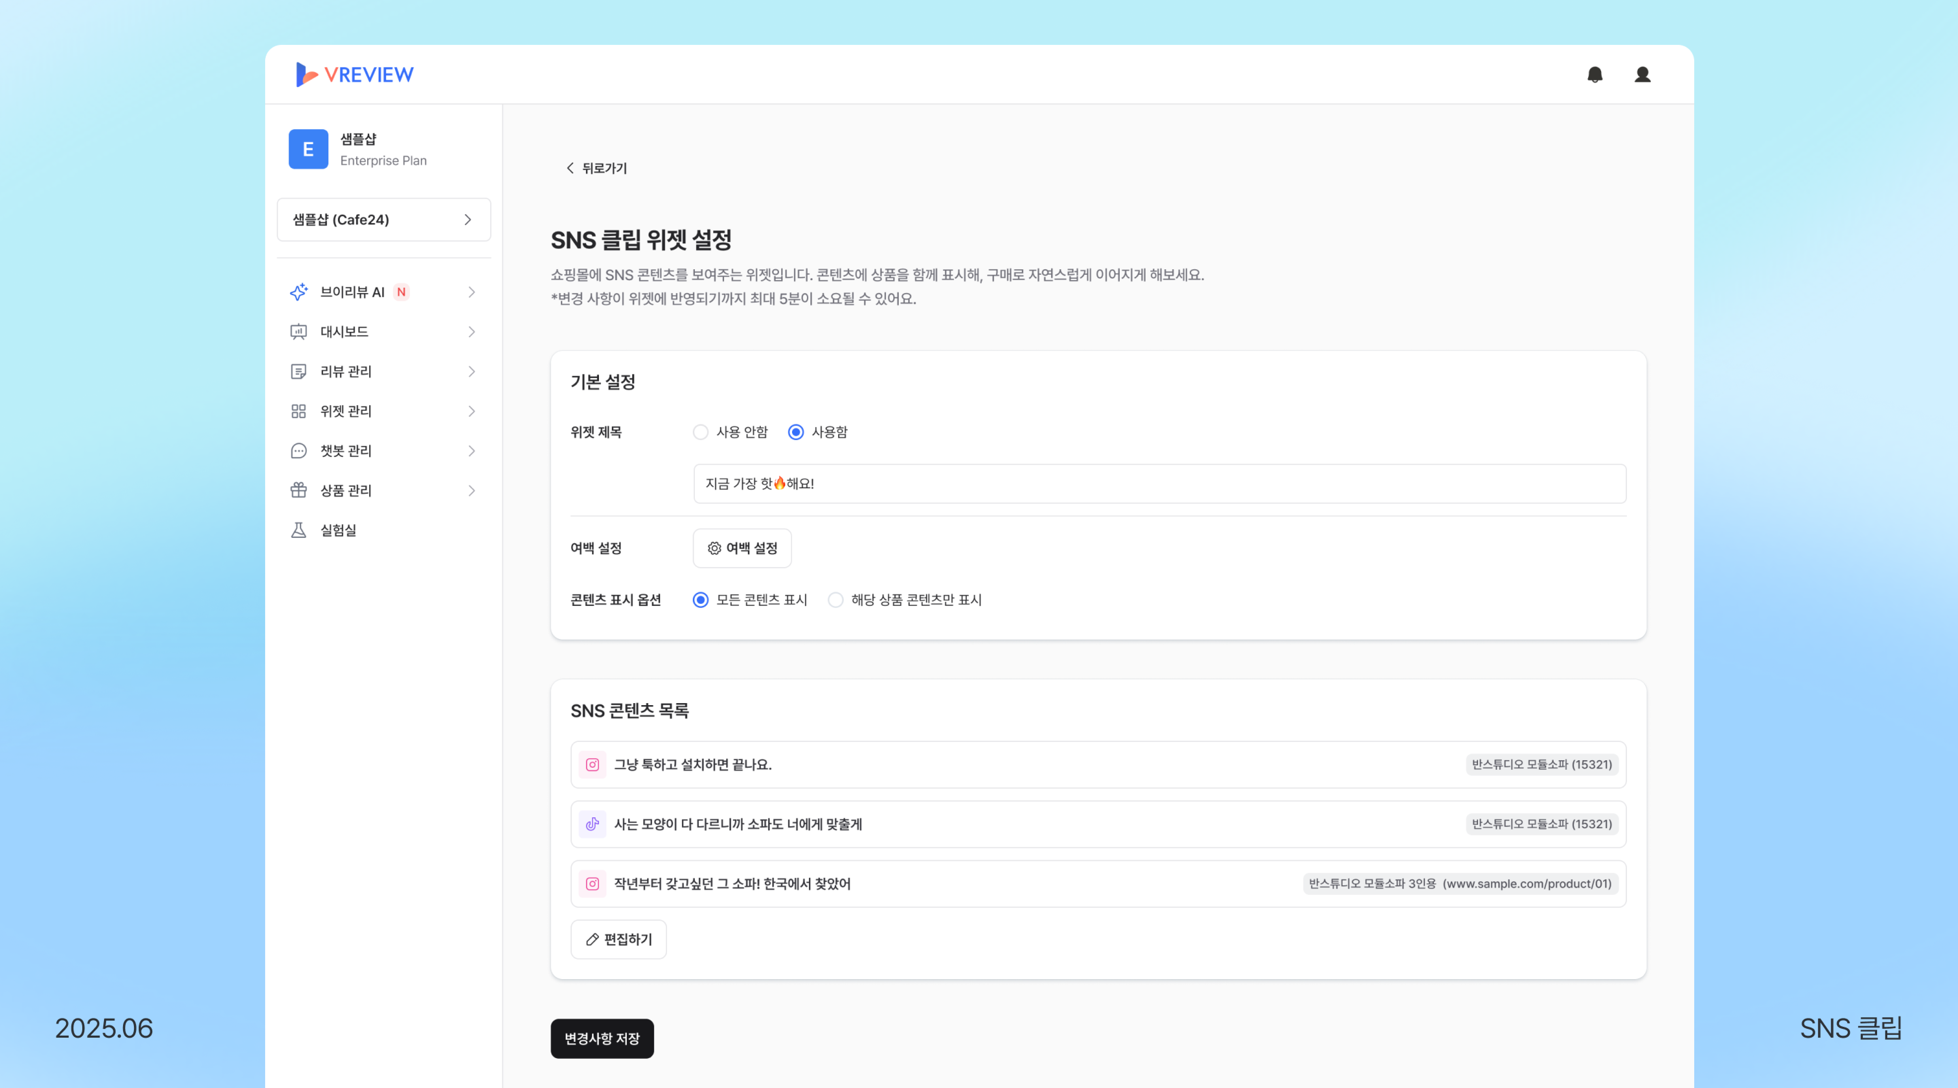The height and width of the screenshot is (1088, 1958).
Task: Click the VREVIEW logo
Action: pyautogui.click(x=355, y=74)
